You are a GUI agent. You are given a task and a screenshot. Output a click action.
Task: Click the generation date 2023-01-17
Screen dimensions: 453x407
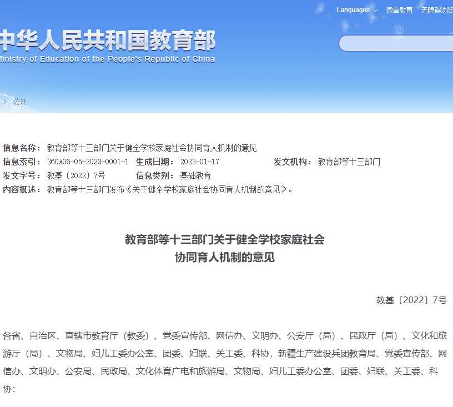coord(200,162)
